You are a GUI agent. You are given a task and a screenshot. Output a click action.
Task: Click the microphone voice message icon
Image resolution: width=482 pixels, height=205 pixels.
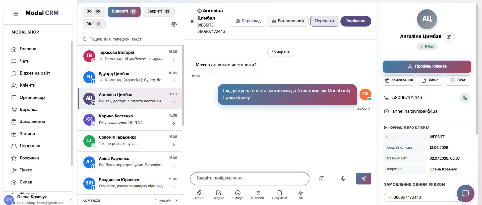(x=343, y=178)
